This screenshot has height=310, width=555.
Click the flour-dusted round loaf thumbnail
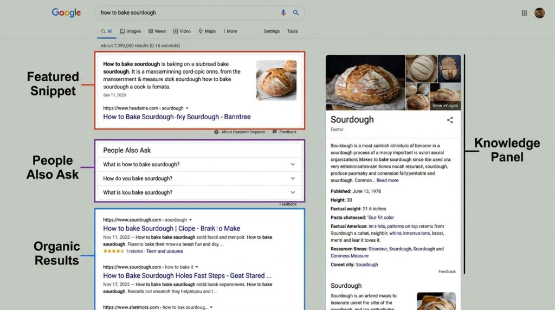(421, 69)
